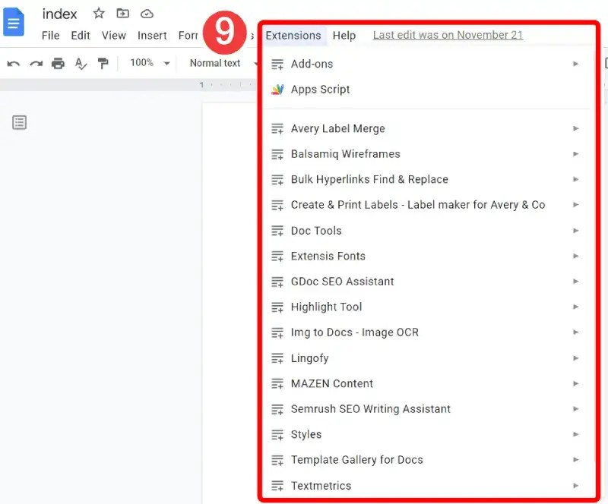Click the icon beside Balsamiq Wireframes
This screenshot has height=504, width=608.
277,154
